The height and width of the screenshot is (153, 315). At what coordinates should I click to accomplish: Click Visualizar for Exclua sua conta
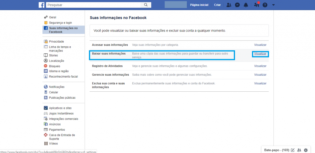tap(260, 83)
